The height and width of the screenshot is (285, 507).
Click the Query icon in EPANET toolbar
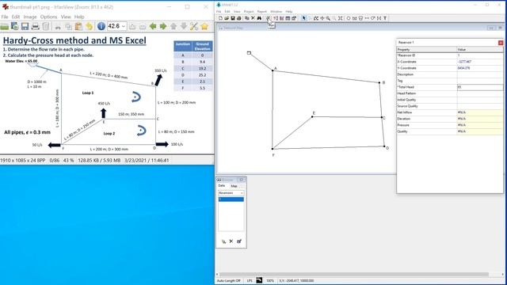coord(276,18)
